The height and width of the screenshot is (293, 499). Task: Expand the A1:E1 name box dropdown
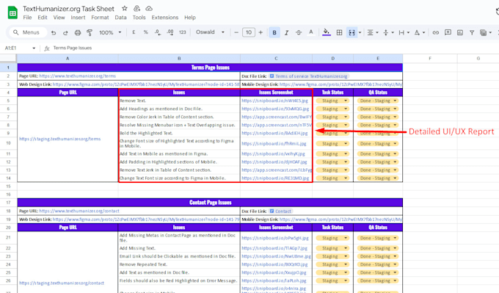click(x=34, y=48)
